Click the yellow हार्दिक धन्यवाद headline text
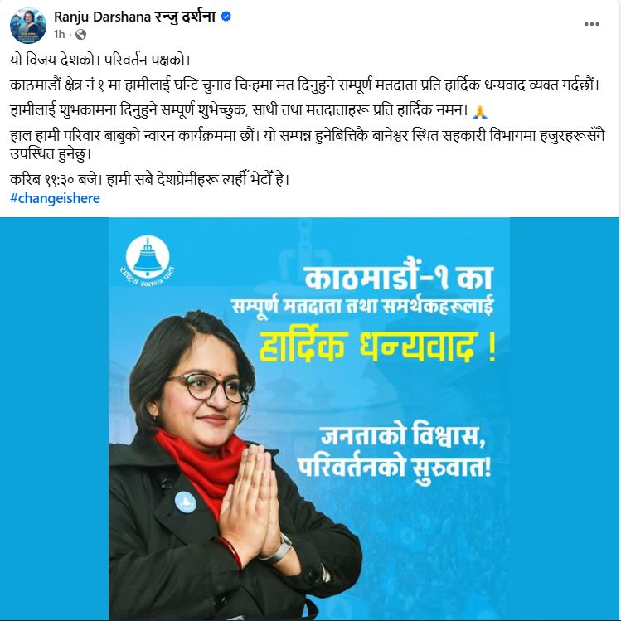621x621 pixels. [x=378, y=346]
